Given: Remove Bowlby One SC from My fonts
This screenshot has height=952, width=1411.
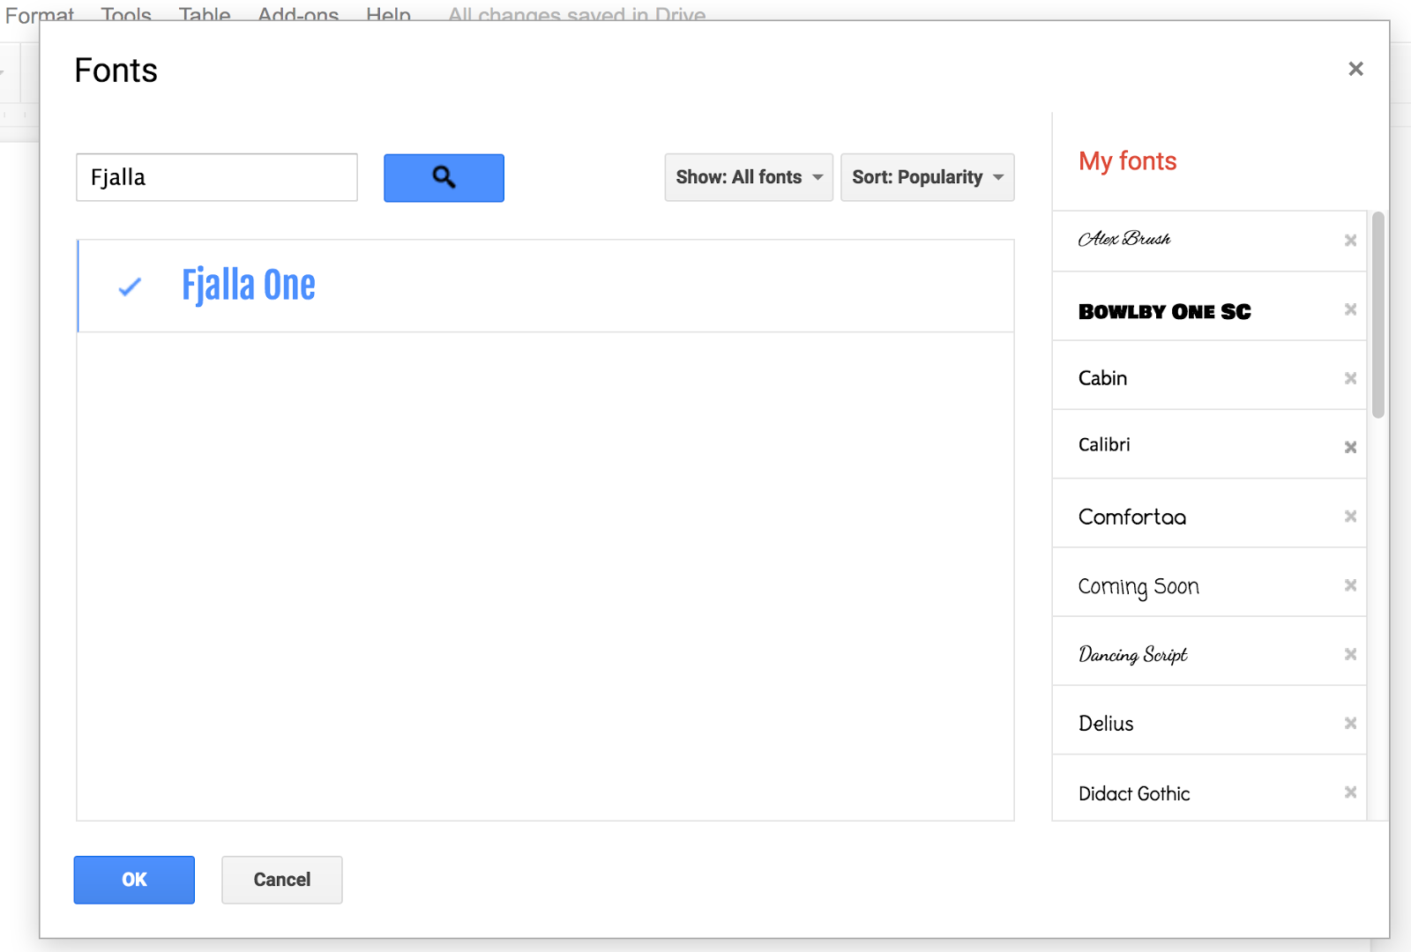Looking at the screenshot, I should point(1350,309).
